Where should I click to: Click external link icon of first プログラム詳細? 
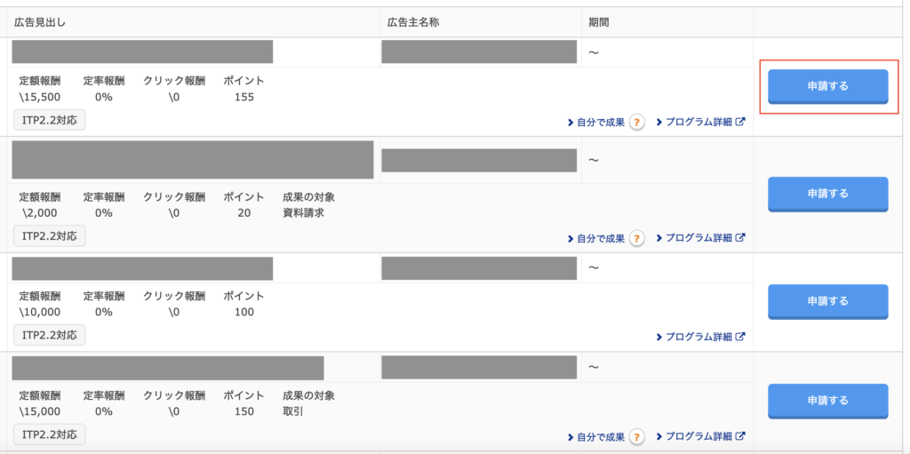tap(740, 122)
